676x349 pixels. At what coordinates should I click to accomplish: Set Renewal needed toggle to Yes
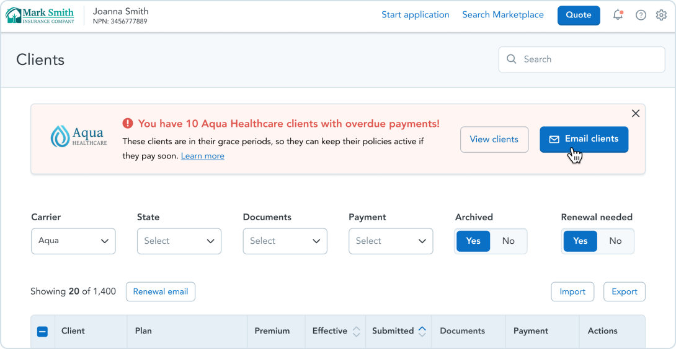coord(580,241)
